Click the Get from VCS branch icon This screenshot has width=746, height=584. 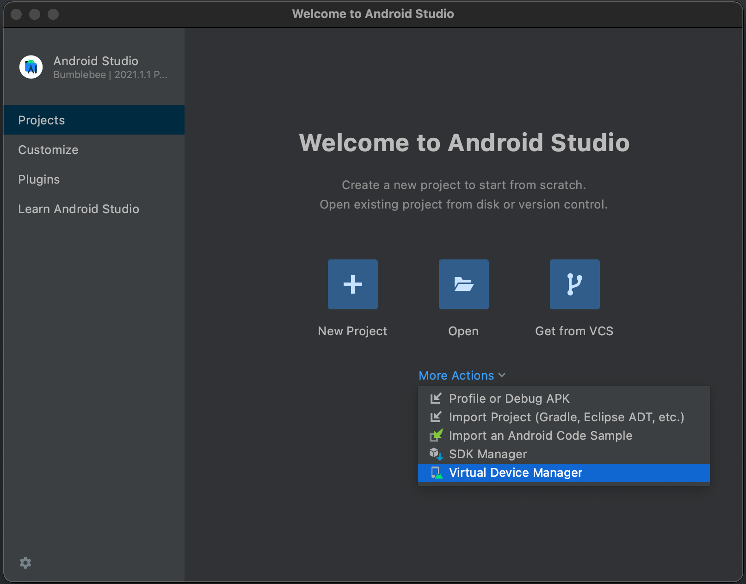(575, 284)
